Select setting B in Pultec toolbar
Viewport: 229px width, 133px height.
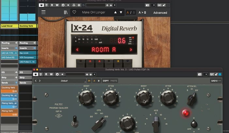click(99, 81)
